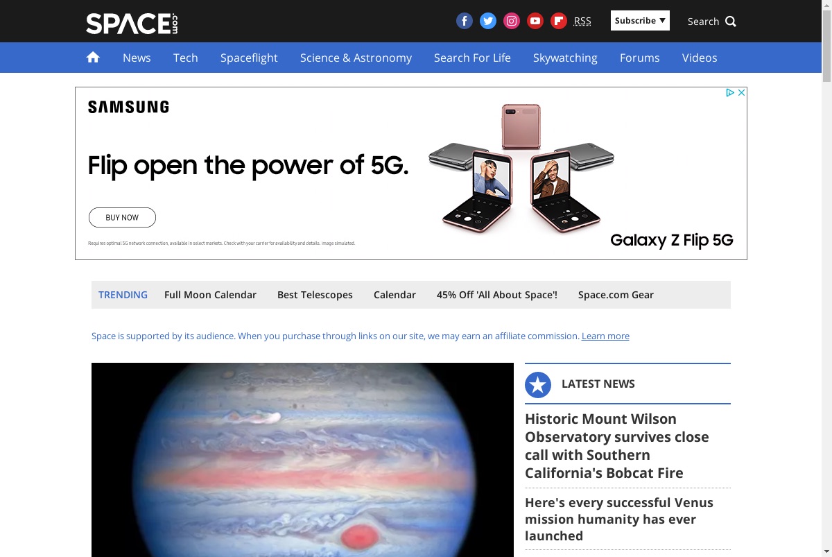Open the Space.com Gear link
The width and height of the screenshot is (832, 557).
[616, 295]
